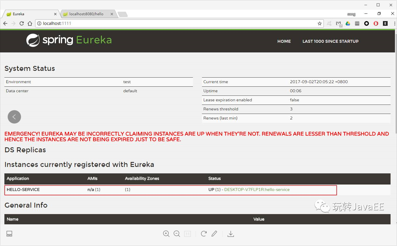The width and height of the screenshot is (397, 246).
Task: Select the DS Replicas heading
Action: (25, 150)
